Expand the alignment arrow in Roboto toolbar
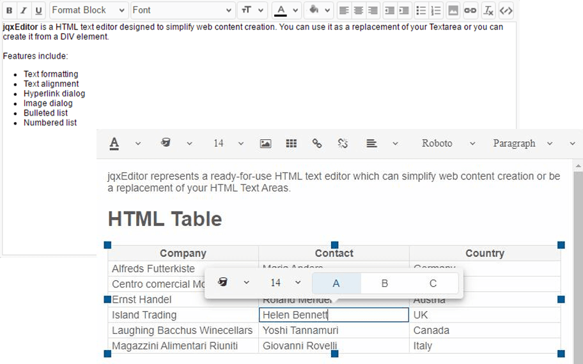The image size is (583, 364). coord(395,144)
